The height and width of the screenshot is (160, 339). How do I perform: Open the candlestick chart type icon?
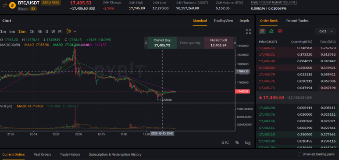pos(69,32)
